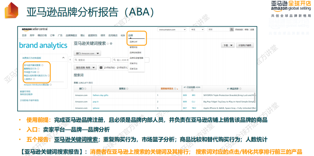Open the 确定价格 menu
The height and width of the screenshot is (156, 314).
[42, 35]
